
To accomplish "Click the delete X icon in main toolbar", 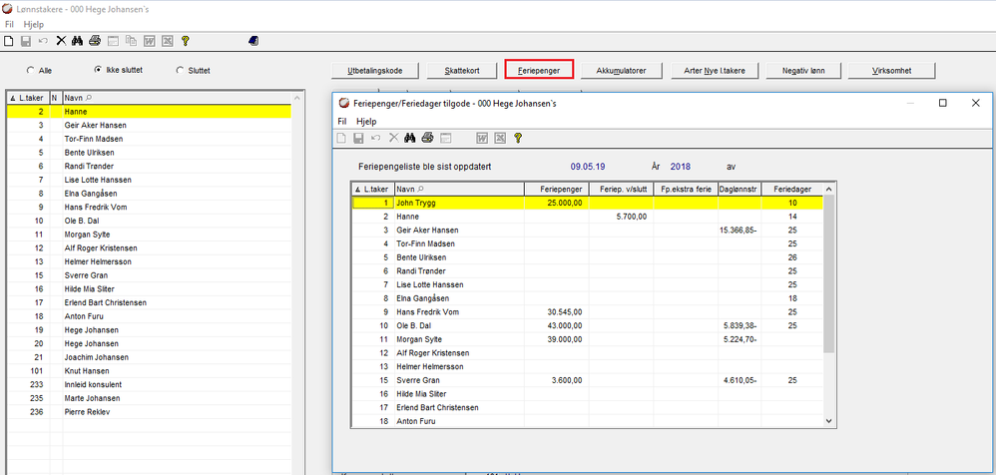I will pos(61,41).
